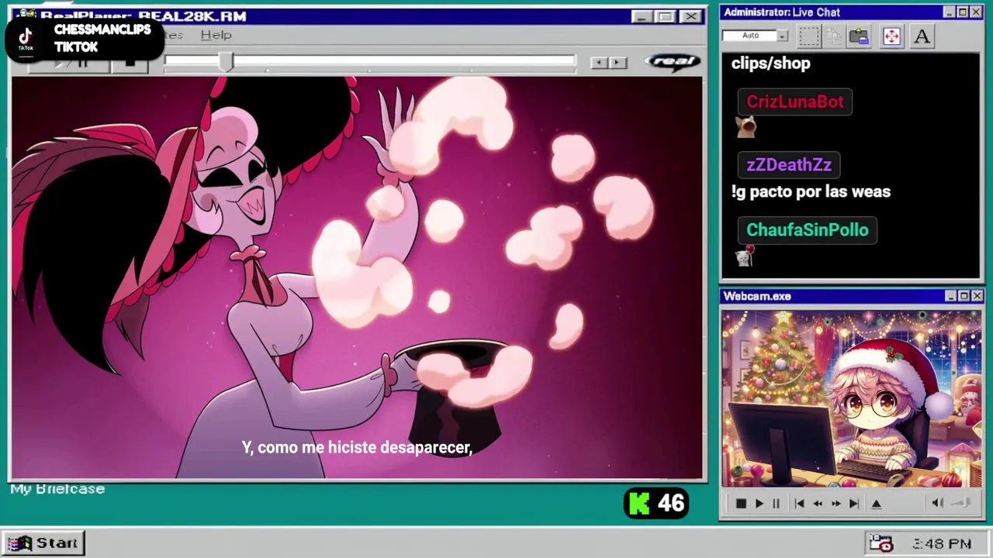Click the emote under ChaufaSinPollo

(x=745, y=256)
